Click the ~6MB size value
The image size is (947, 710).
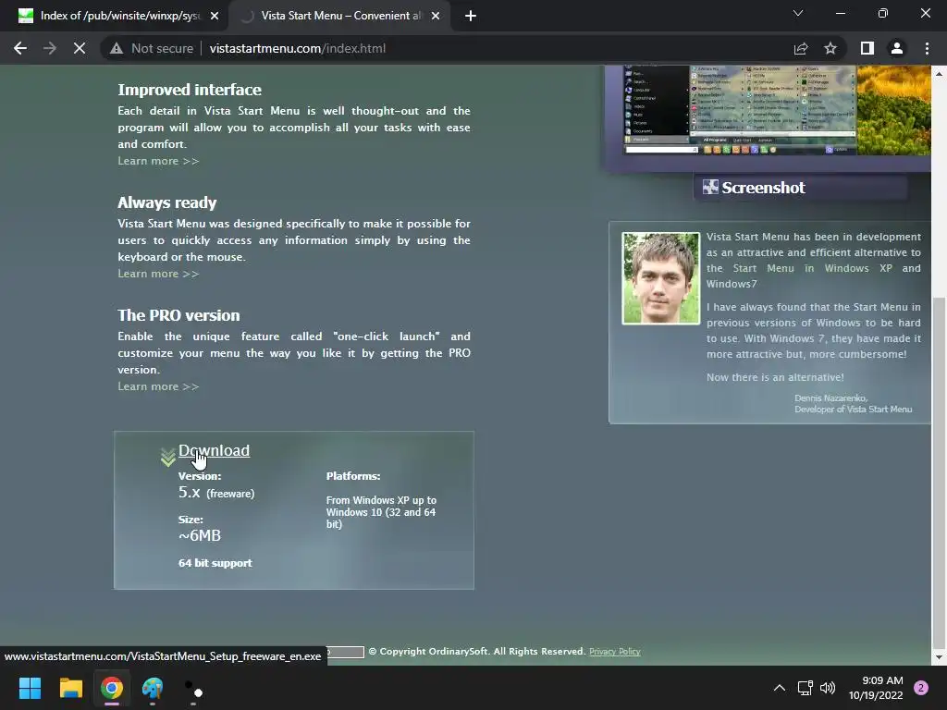click(x=200, y=535)
